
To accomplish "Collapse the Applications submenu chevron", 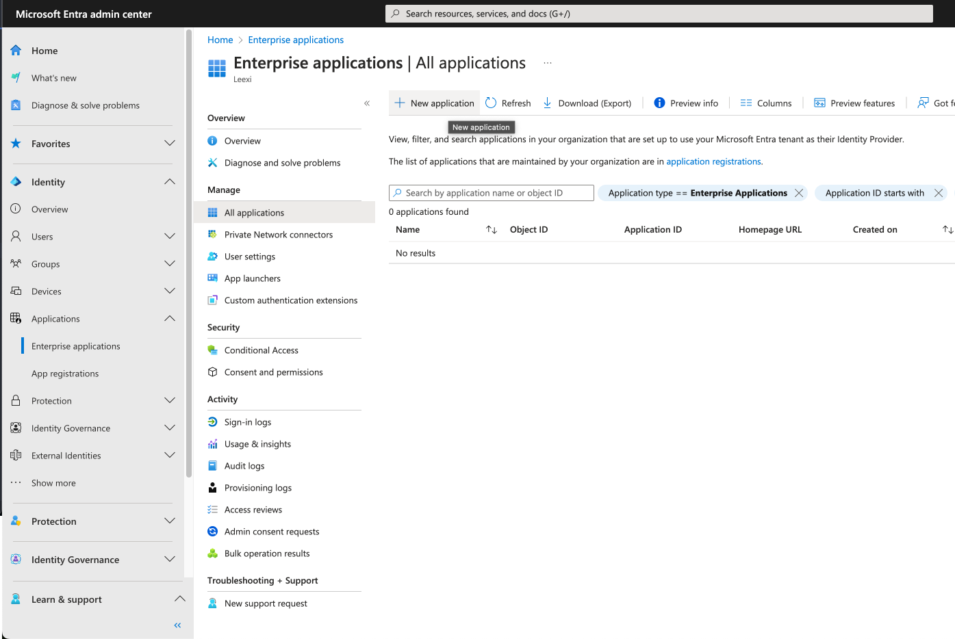I will pos(170,318).
